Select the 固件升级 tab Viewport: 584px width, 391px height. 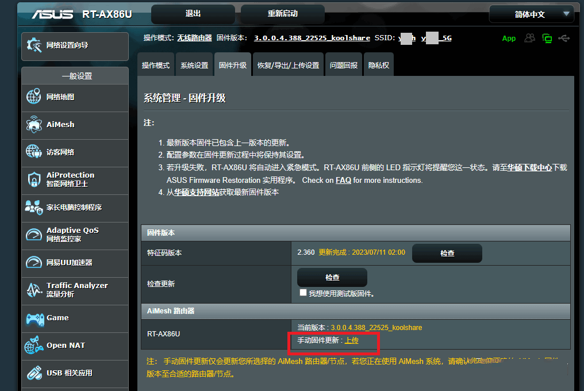coord(233,65)
